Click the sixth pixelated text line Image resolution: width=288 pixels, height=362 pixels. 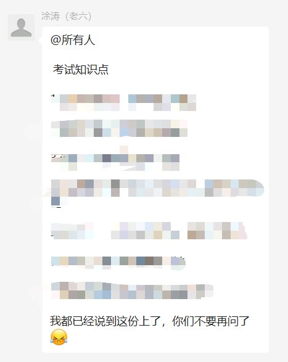118,263
